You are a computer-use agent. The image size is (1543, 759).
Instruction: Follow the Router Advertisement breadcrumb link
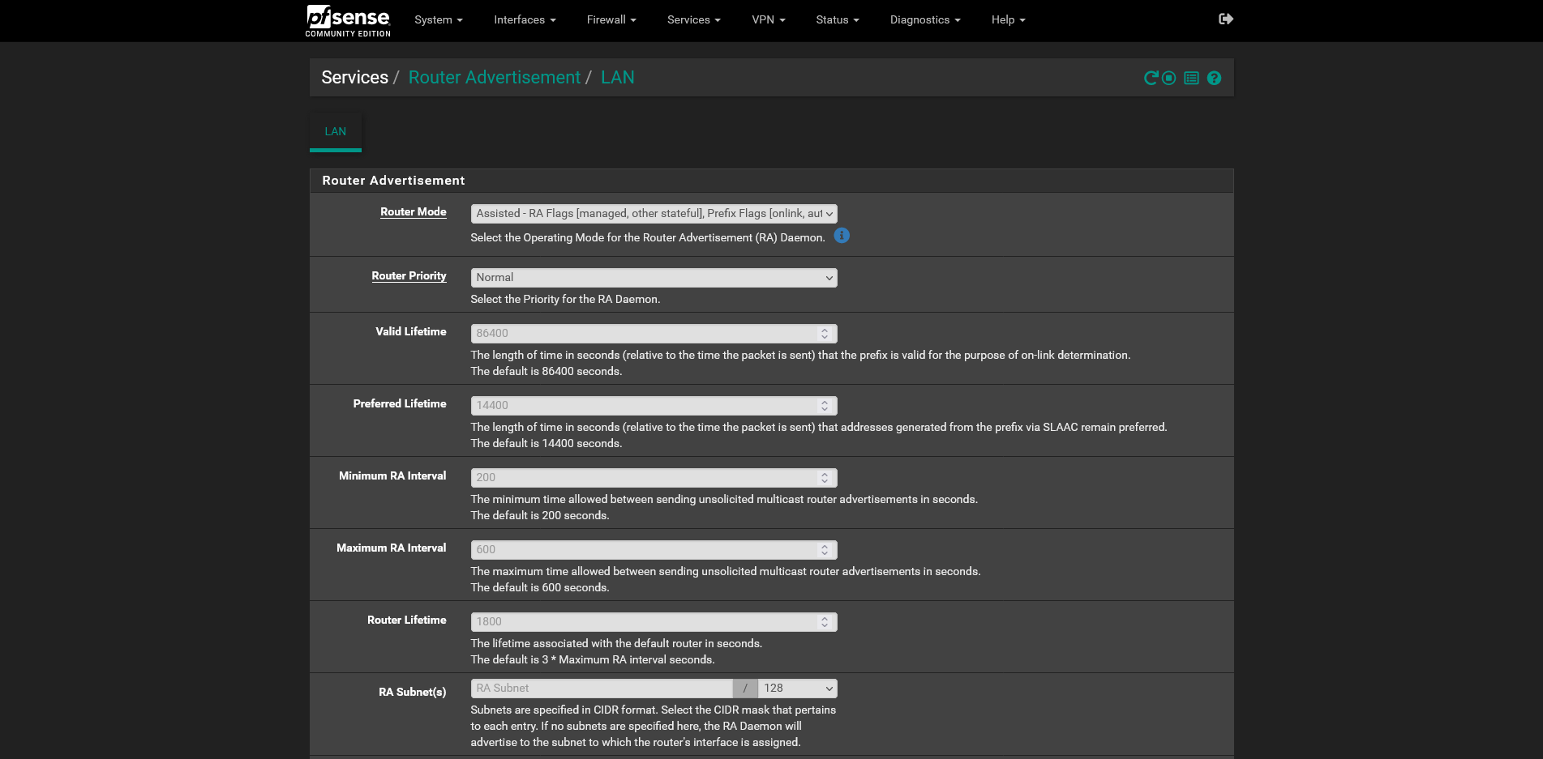[x=494, y=78]
